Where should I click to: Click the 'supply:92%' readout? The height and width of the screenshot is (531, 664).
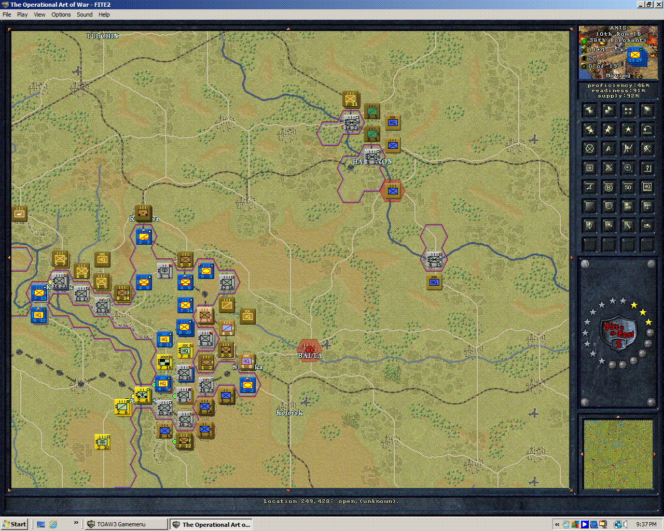click(x=618, y=96)
